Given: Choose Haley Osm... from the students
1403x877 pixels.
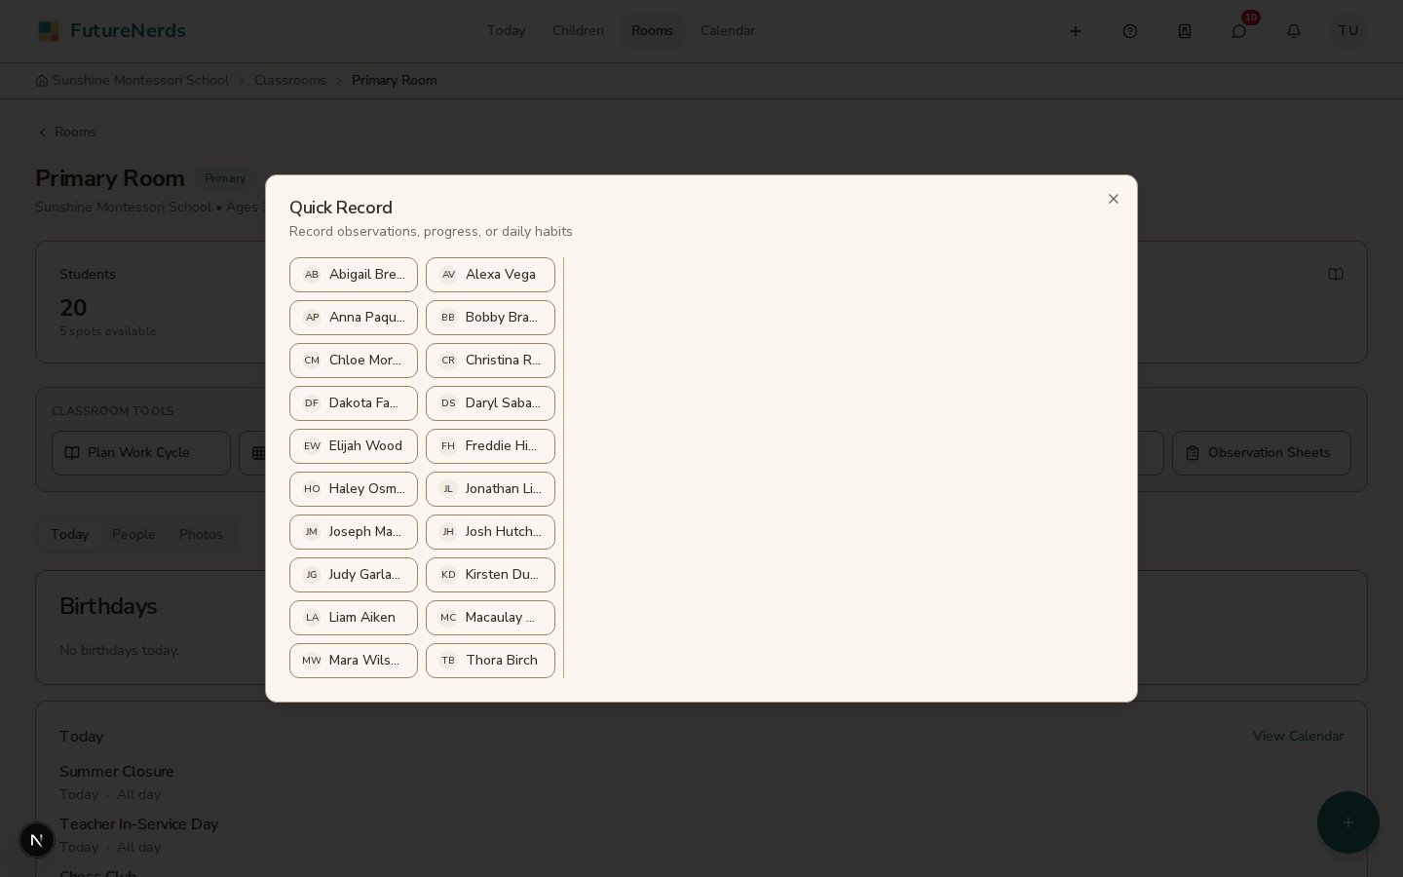Looking at the screenshot, I should [x=354, y=489].
